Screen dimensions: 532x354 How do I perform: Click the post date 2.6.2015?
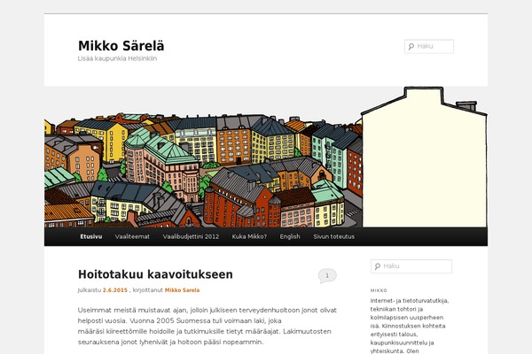(115, 290)
